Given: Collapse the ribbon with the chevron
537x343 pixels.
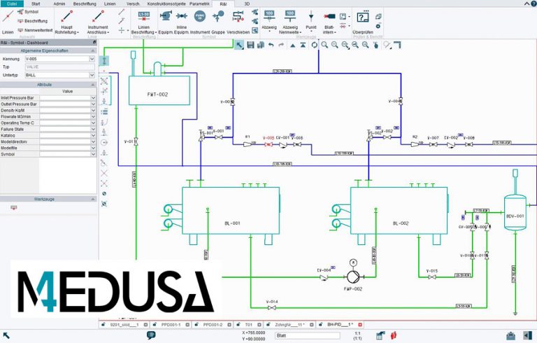Looking at the screenshot, I should tap(527, 3).
